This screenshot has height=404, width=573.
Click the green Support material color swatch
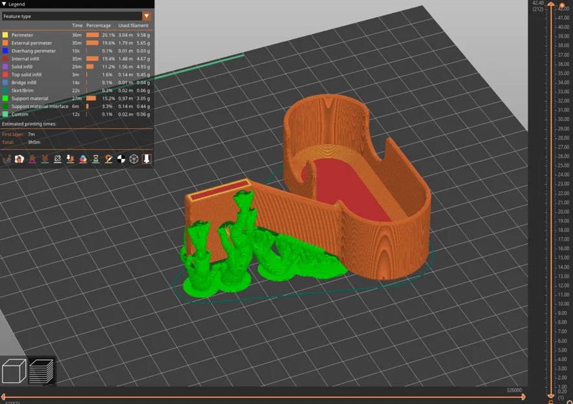5,98
